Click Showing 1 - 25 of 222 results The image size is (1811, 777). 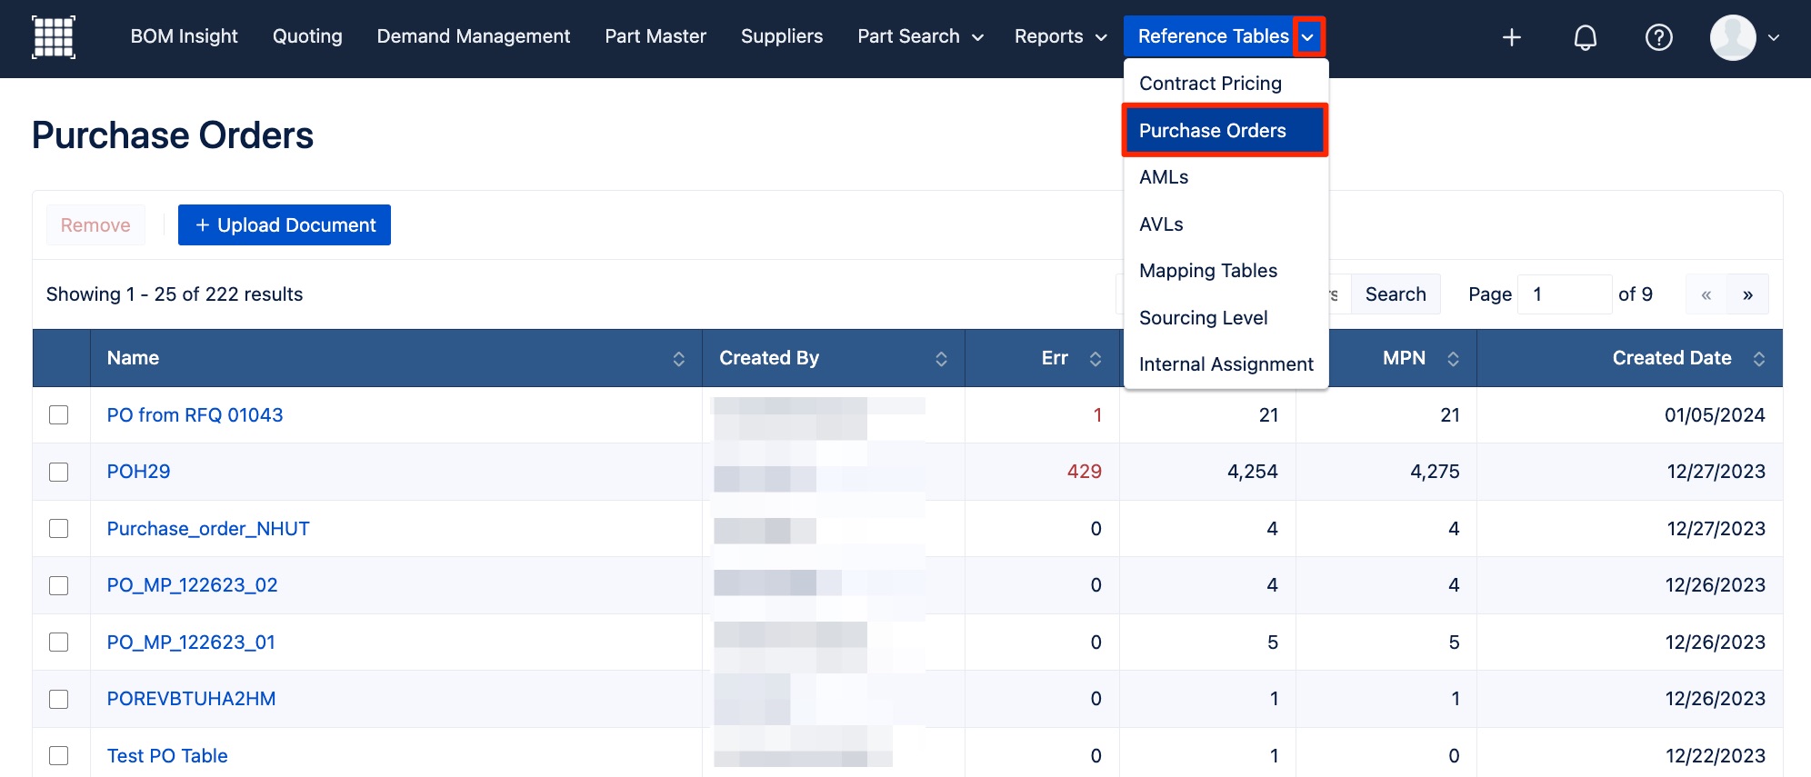pos(175,294)
